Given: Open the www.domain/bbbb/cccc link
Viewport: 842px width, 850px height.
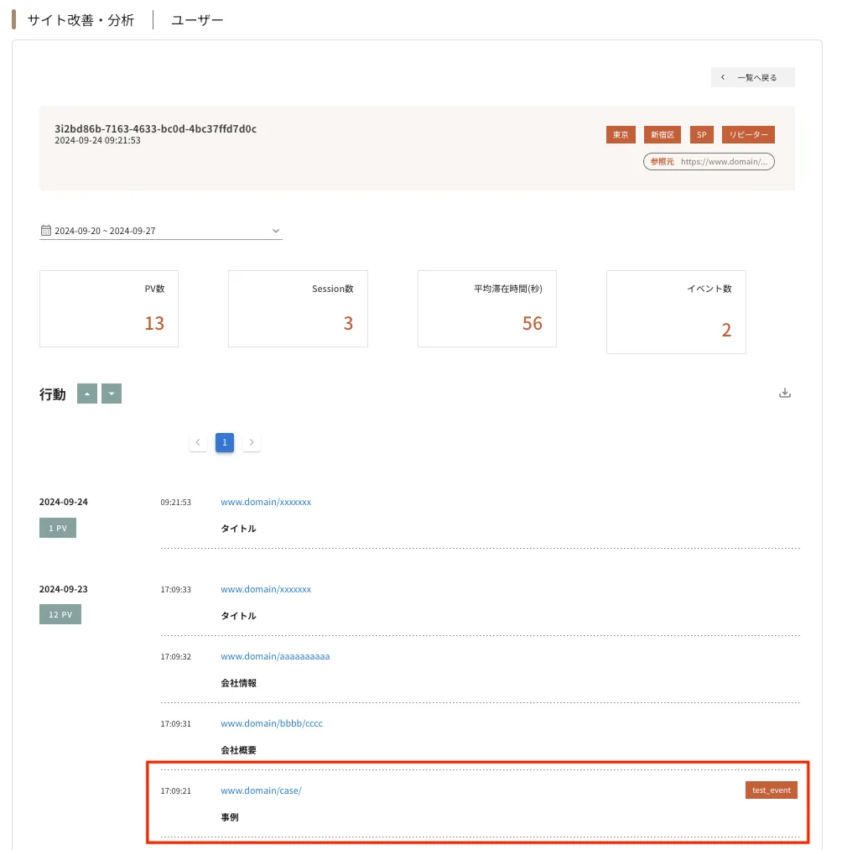Looking at the screenshot, I should [272, 723].
